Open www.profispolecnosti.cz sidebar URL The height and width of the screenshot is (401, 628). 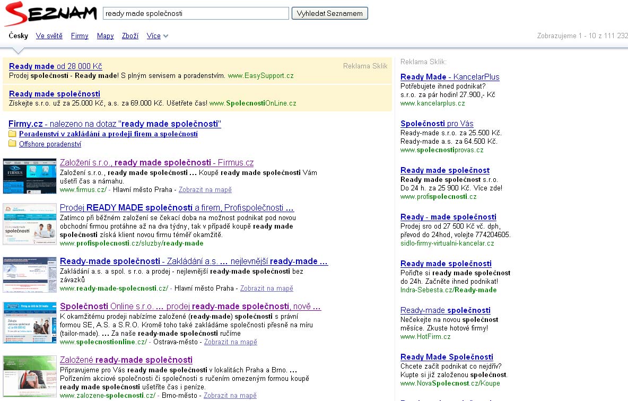tap(439, 197)
